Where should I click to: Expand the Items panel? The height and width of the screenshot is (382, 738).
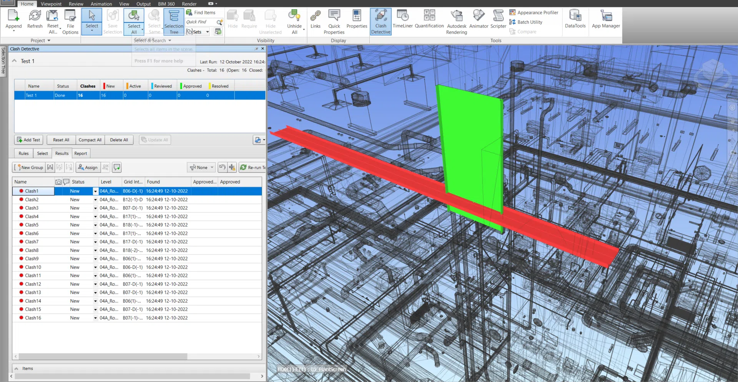click(17, 369)
